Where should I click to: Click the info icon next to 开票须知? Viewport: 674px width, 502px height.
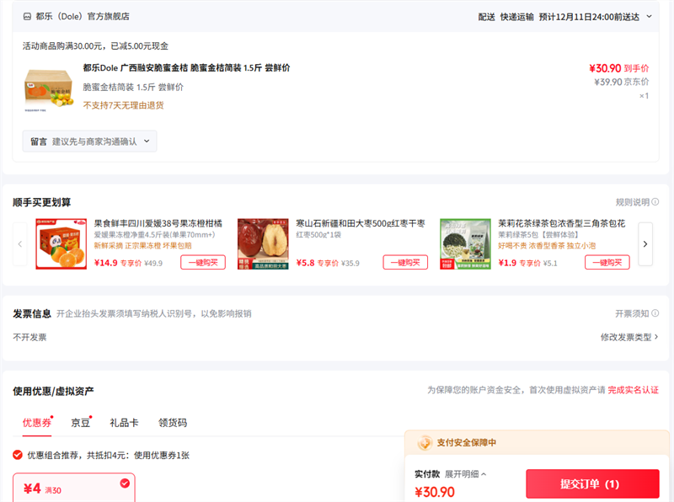655,313
